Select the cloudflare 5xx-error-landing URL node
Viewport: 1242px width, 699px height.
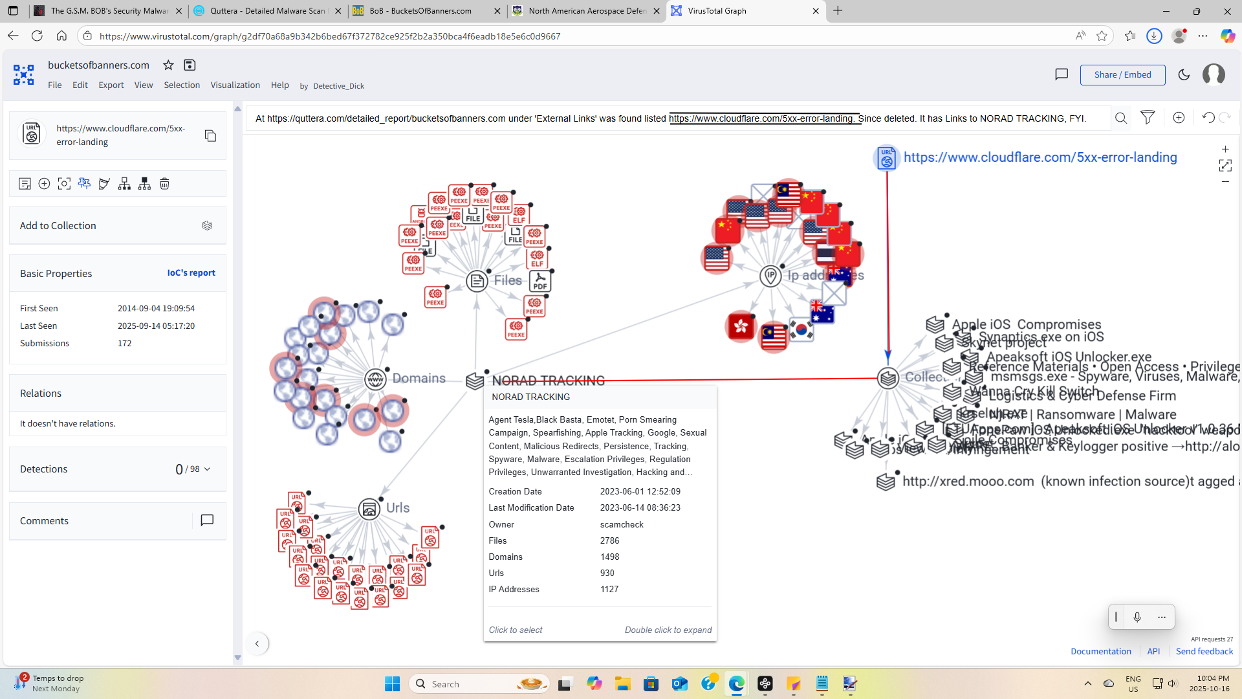(x=887, y=158)
